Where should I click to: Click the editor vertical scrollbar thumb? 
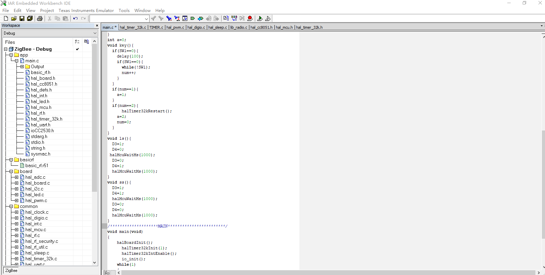tap(543, 184)
